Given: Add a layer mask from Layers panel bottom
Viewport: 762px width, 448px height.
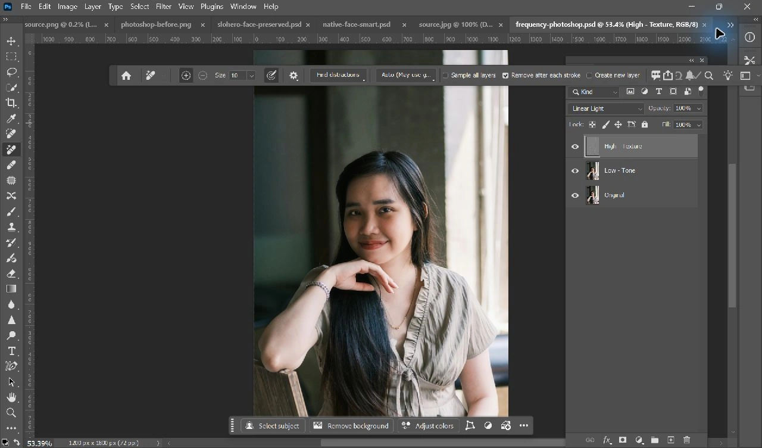Looking at the screenshot, I should coord(623,440).
